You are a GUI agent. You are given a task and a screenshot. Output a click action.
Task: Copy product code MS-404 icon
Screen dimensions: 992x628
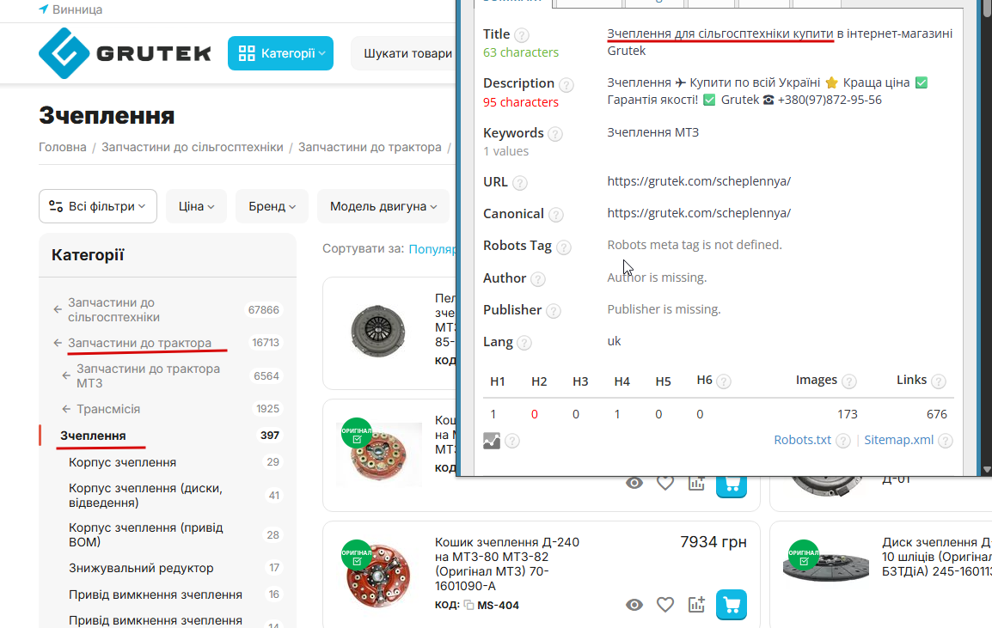[468, 605]
